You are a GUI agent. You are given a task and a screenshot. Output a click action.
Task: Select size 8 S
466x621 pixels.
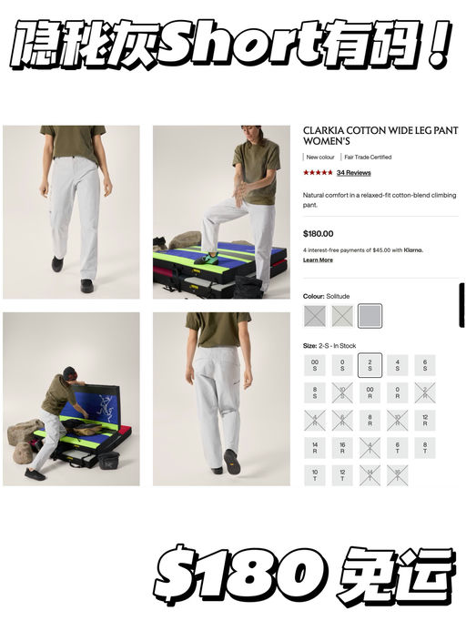point(315,392)
